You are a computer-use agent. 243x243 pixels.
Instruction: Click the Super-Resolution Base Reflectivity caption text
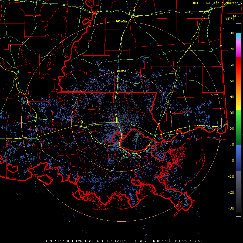pos(123,241)
